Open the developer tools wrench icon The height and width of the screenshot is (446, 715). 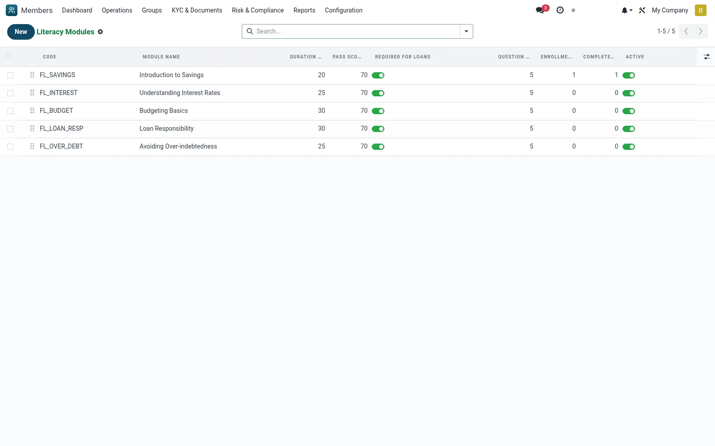click(x=642, y=10)
